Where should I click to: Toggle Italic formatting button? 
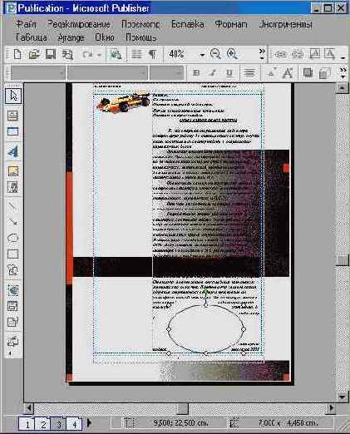(x=213, y=73)
